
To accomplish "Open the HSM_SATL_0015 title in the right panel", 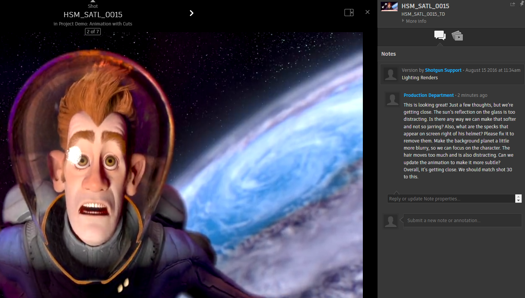I will tap(425, 6).
